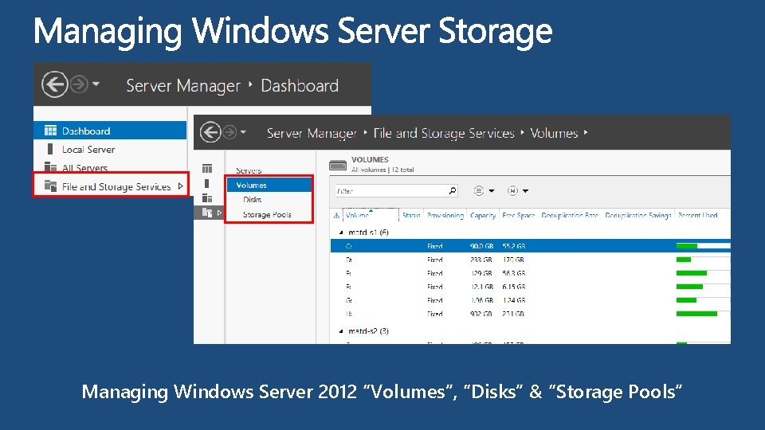Viewport: 765px width, 430px height.
Task: Click collapsed File and Storage icon in Volumes window
Action: coord(207,213)
